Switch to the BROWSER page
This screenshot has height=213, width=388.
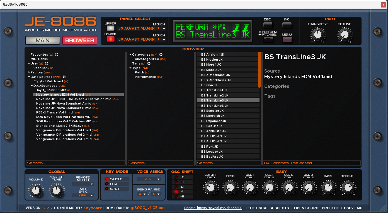pos(80,41)
